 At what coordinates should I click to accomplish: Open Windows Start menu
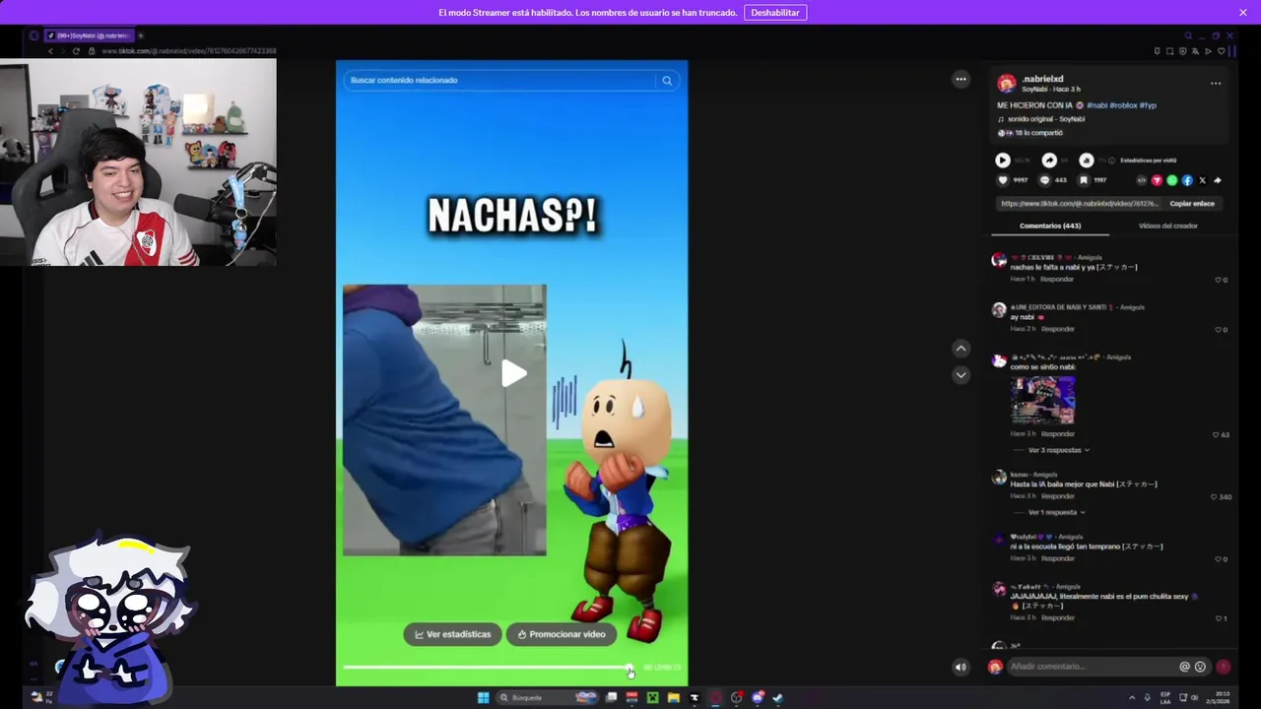point(483,698)
